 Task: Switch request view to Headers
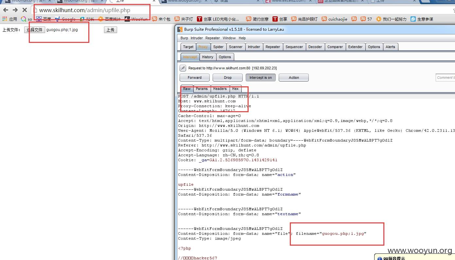[x=220, y=89]
